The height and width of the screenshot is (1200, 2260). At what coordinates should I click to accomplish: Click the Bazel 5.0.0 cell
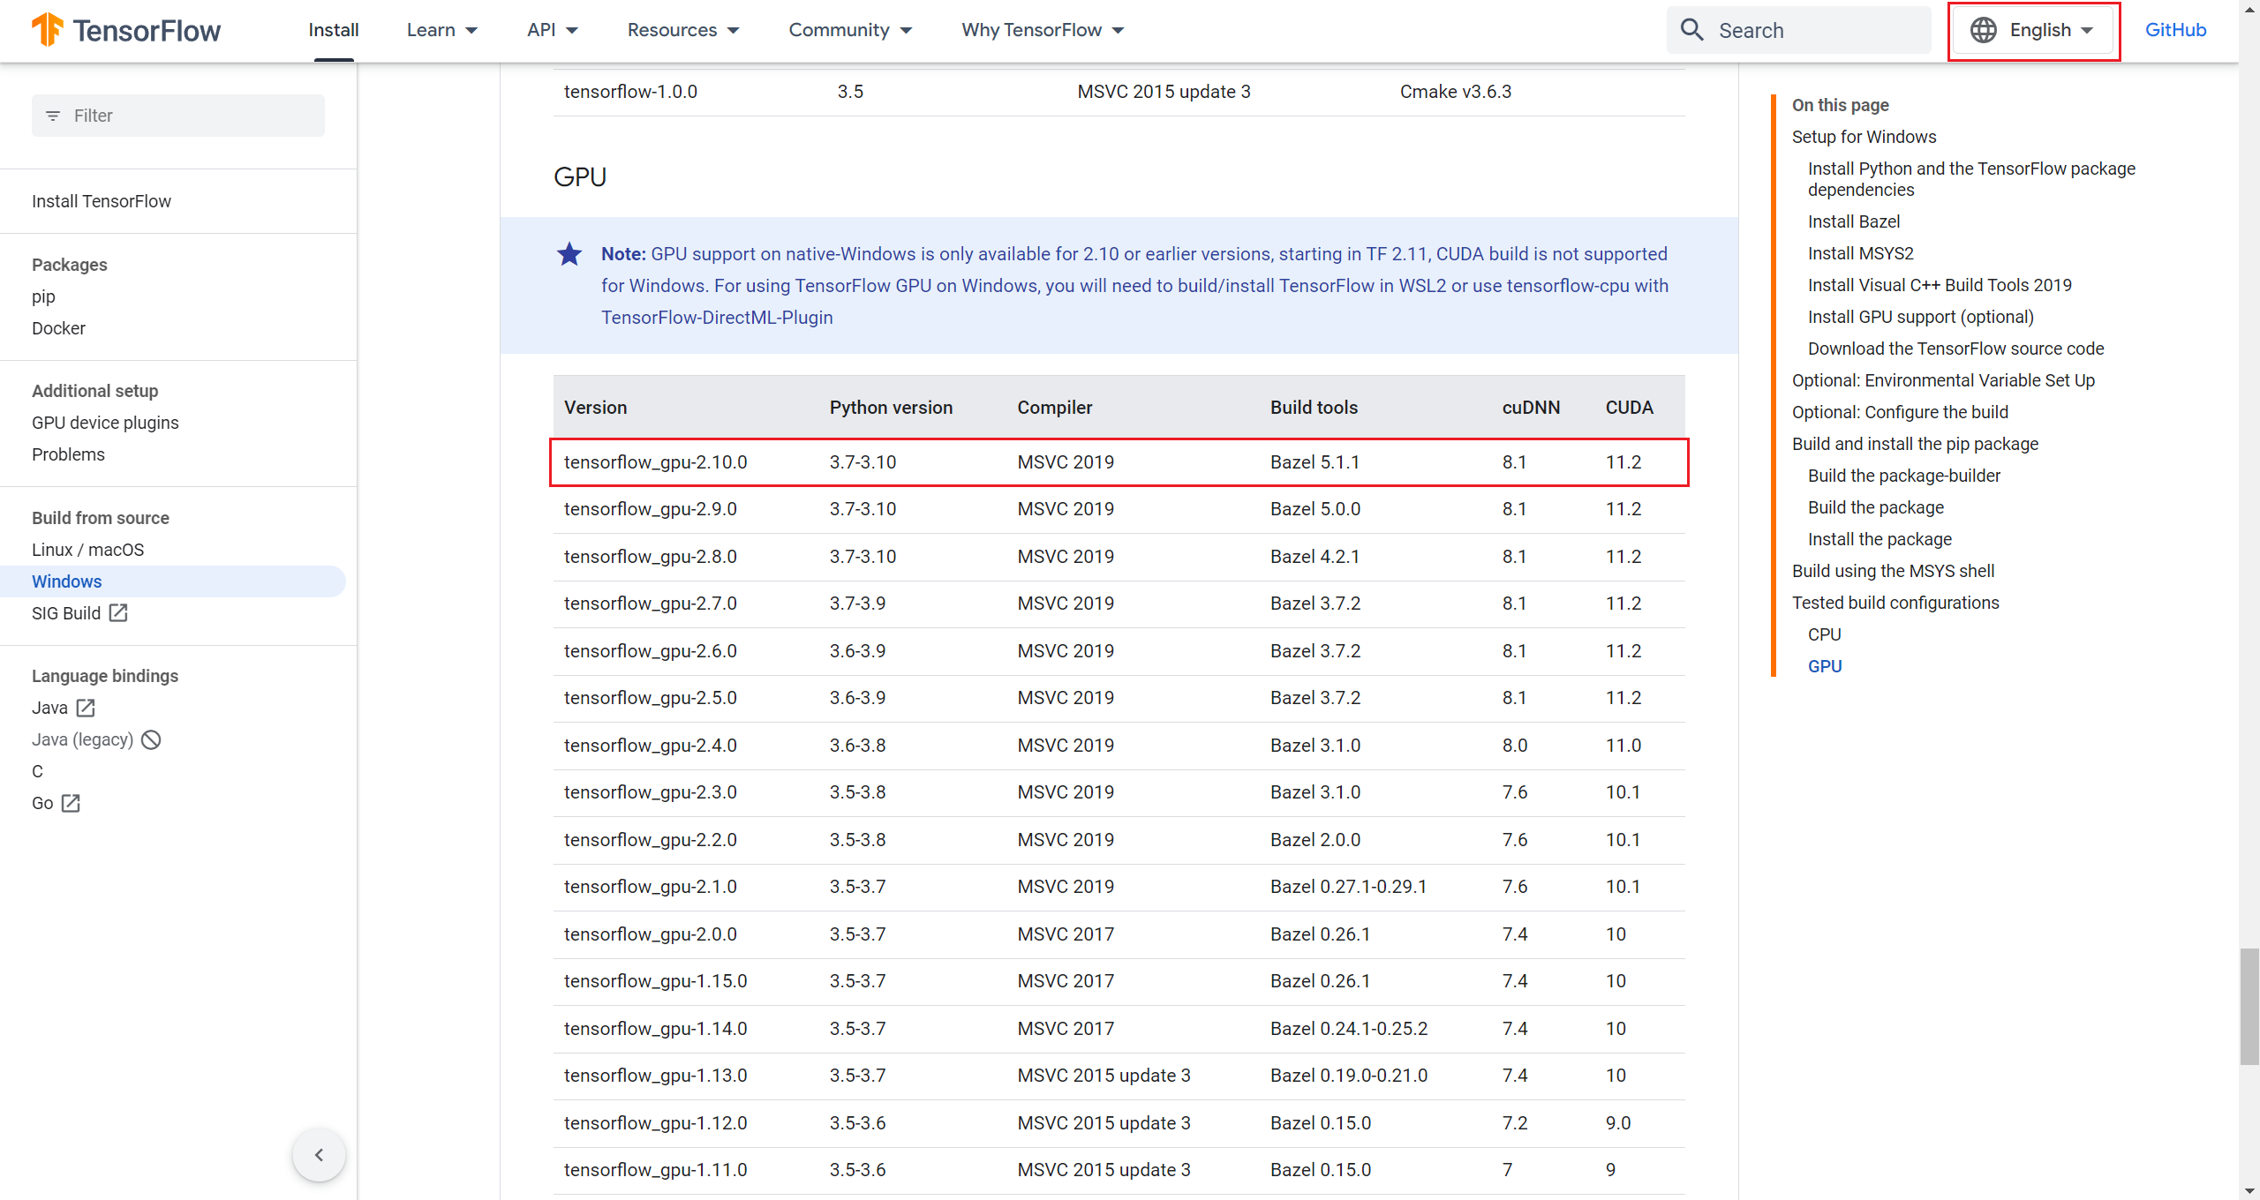pos(1315,509)
